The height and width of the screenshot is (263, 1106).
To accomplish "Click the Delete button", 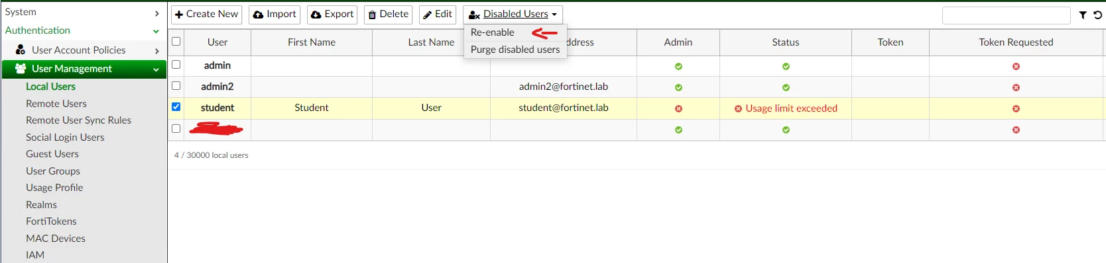I will (388, 15).
